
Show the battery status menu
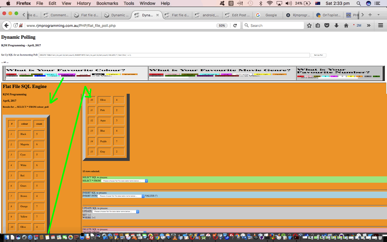[303, 3]
